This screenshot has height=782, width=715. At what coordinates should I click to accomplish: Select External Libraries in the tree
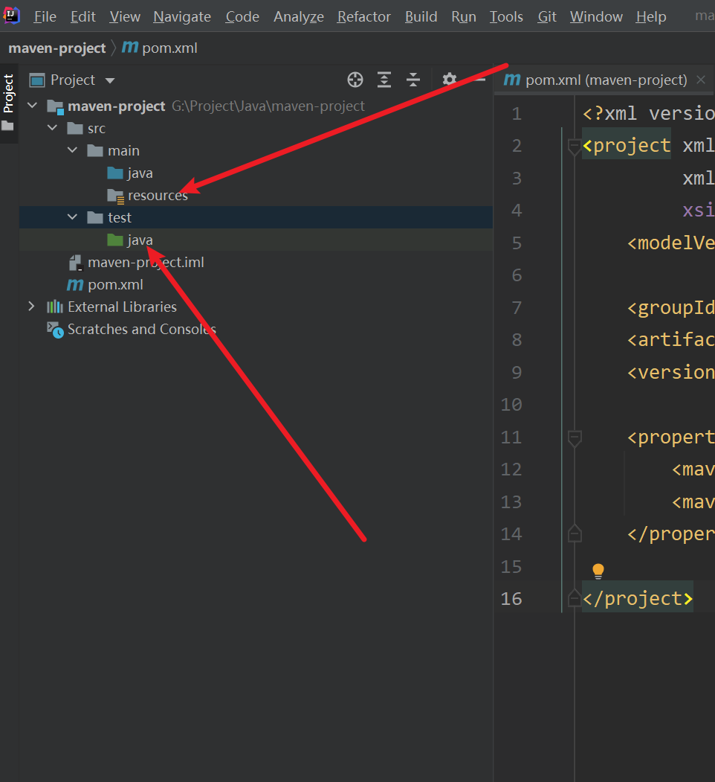(x=122, y=307)
